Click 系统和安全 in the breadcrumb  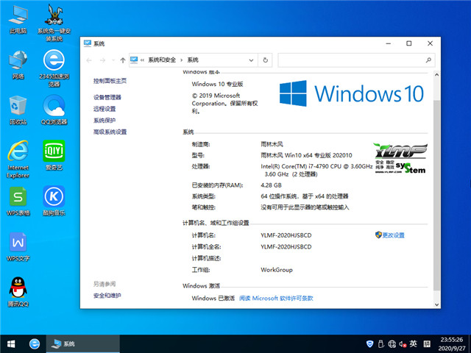(162, 60)
